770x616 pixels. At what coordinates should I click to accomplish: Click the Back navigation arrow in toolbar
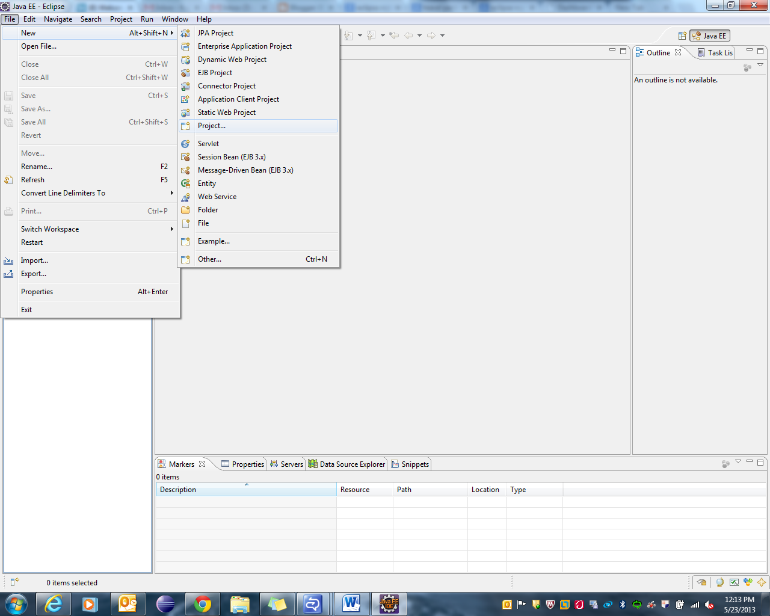click(408, 35)
